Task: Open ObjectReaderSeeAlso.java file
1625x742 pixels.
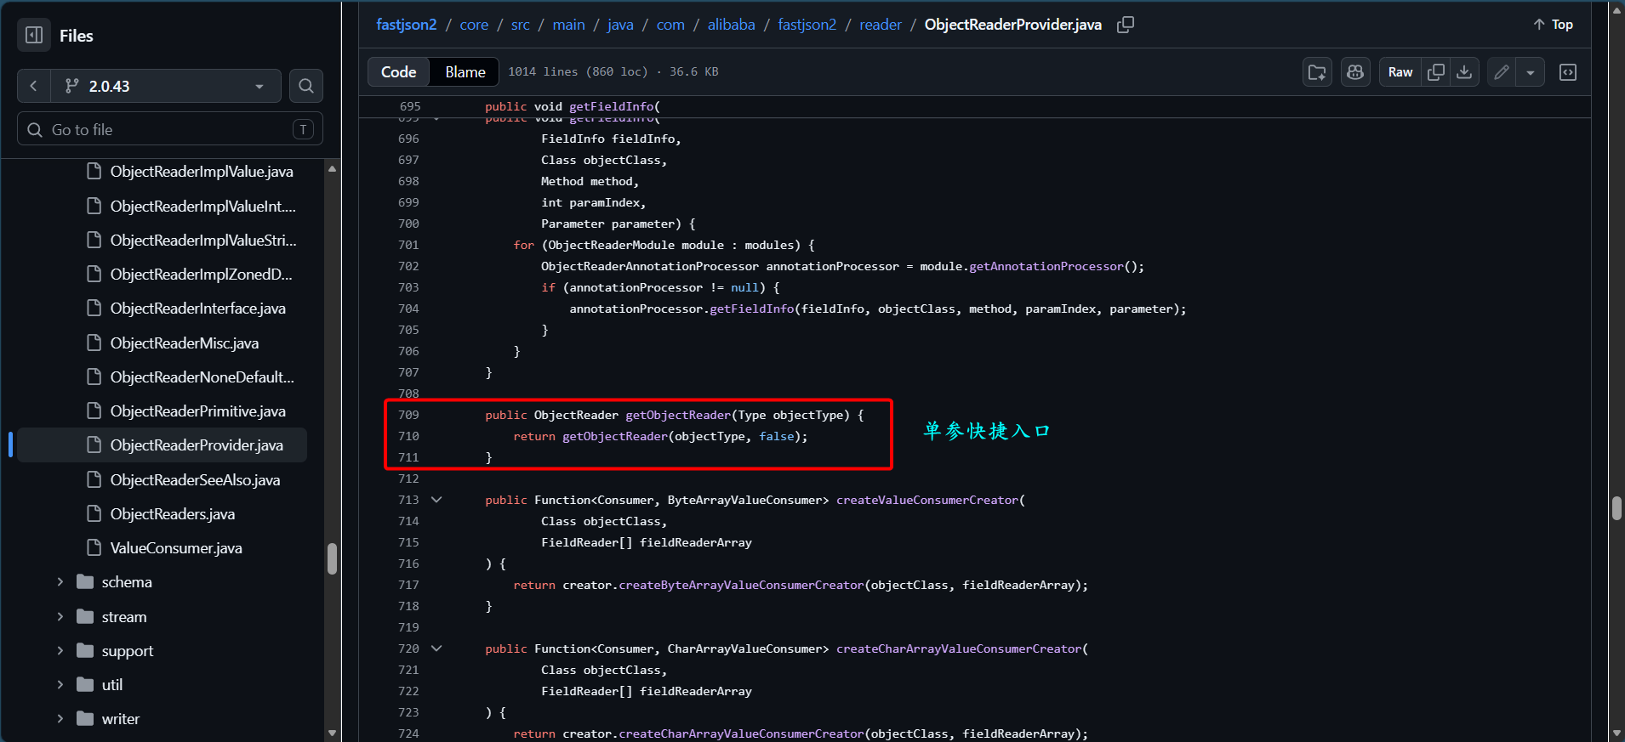Action: [x=195, y=479]
